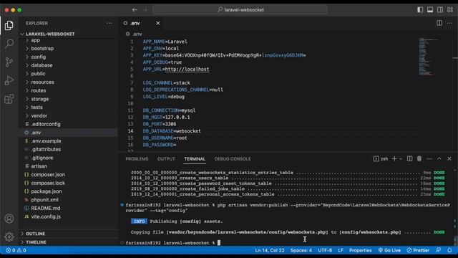Close the terminal panel
This screenshot has height=258, width=458.
point(449,158)
